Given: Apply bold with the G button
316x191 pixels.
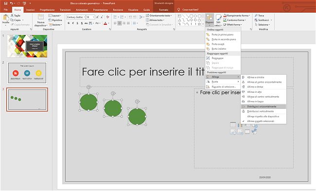Looking at the screenshot, I should click(x=69, y=23).
